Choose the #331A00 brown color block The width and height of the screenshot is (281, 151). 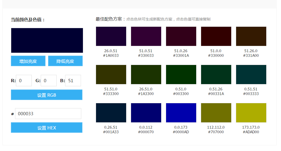[x=251, y=36]
